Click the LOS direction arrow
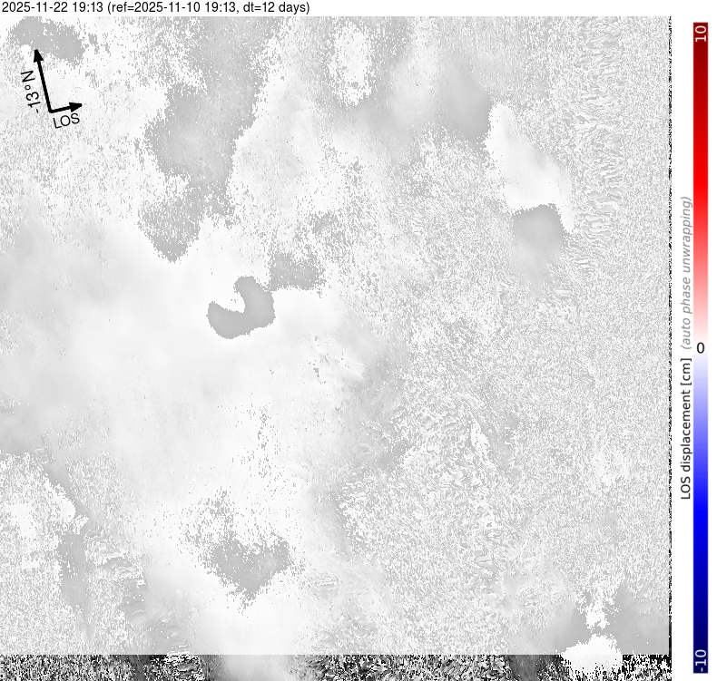 point(65,108)
